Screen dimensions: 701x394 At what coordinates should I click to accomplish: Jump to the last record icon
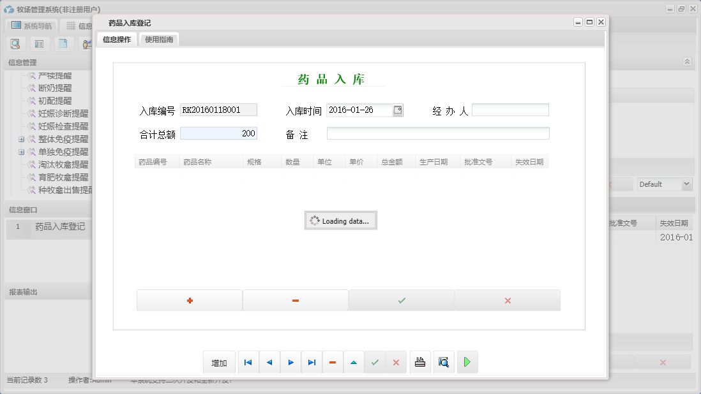tap(312, 362)
